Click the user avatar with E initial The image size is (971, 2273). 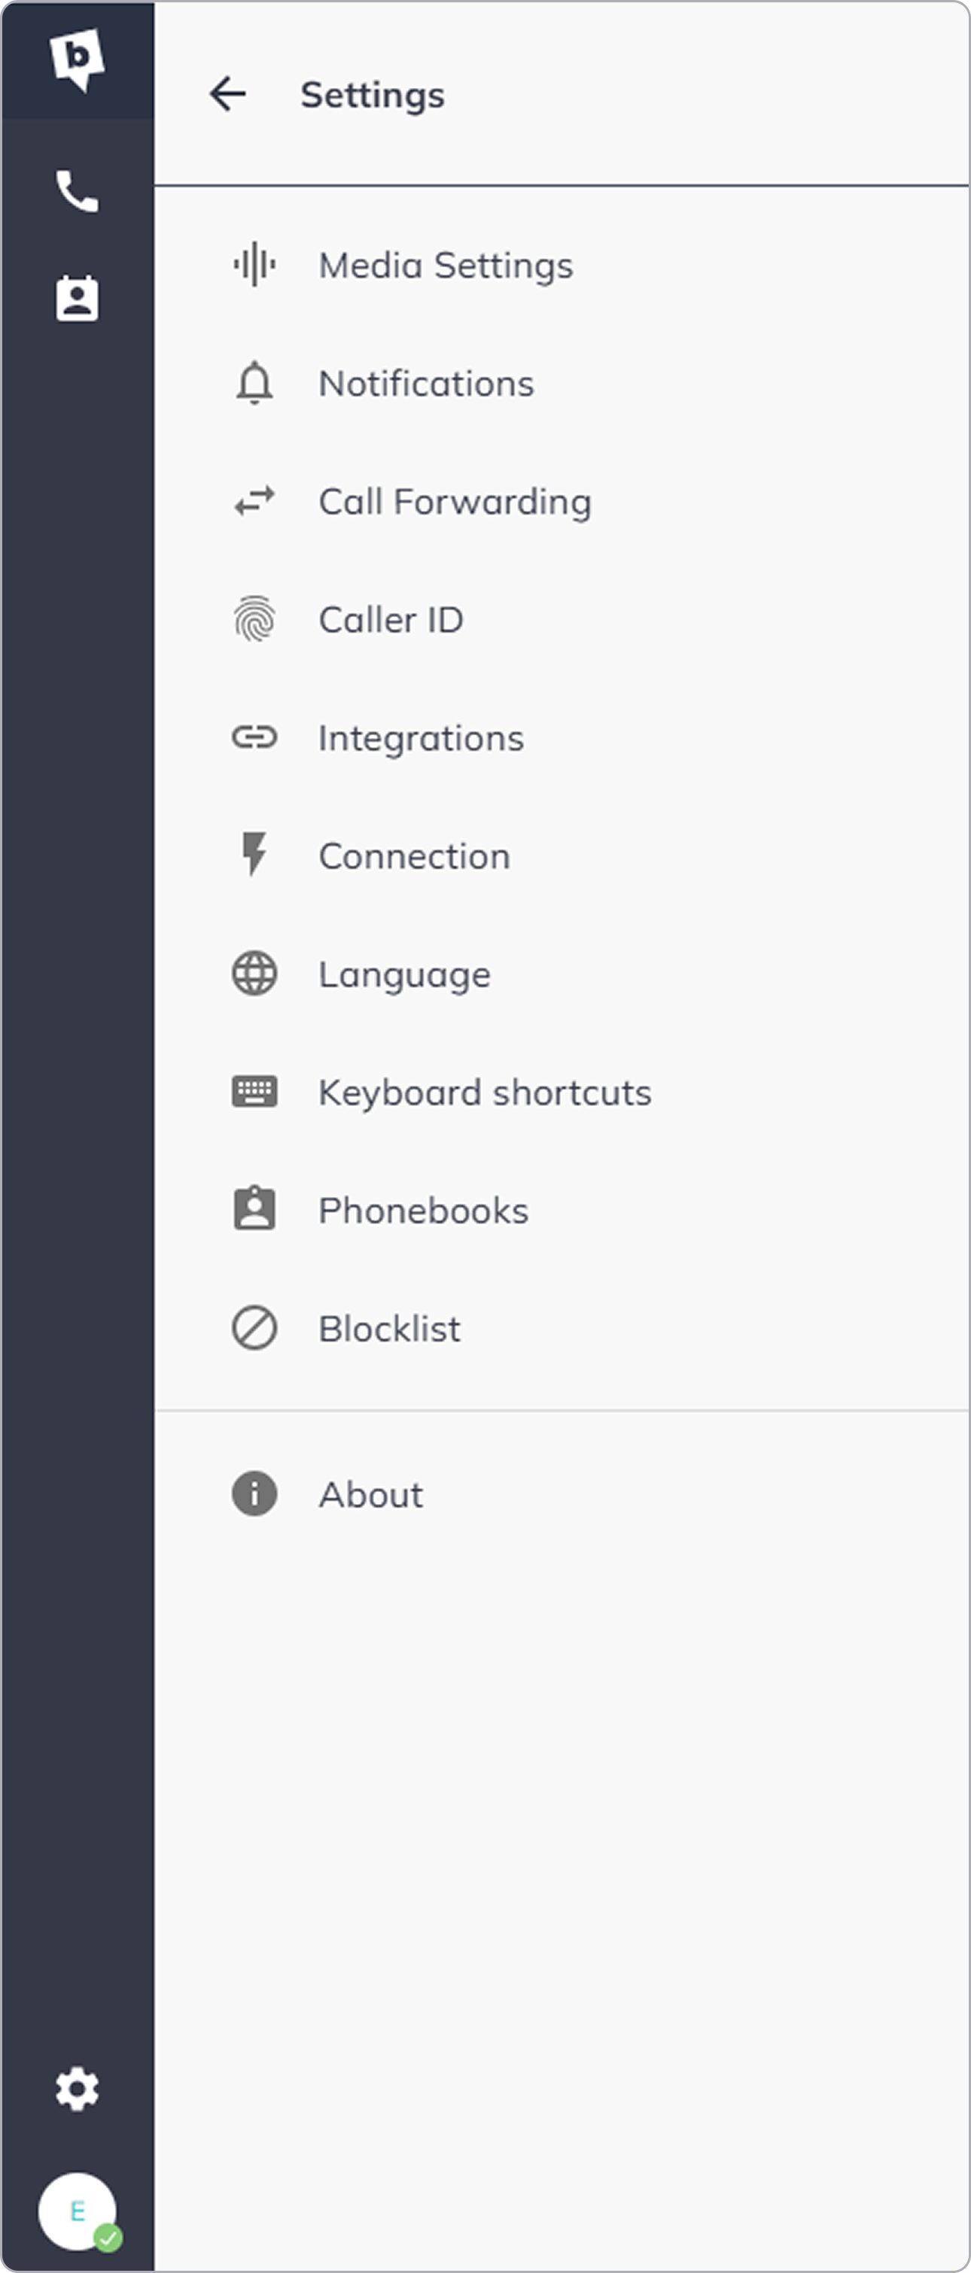75,2211
